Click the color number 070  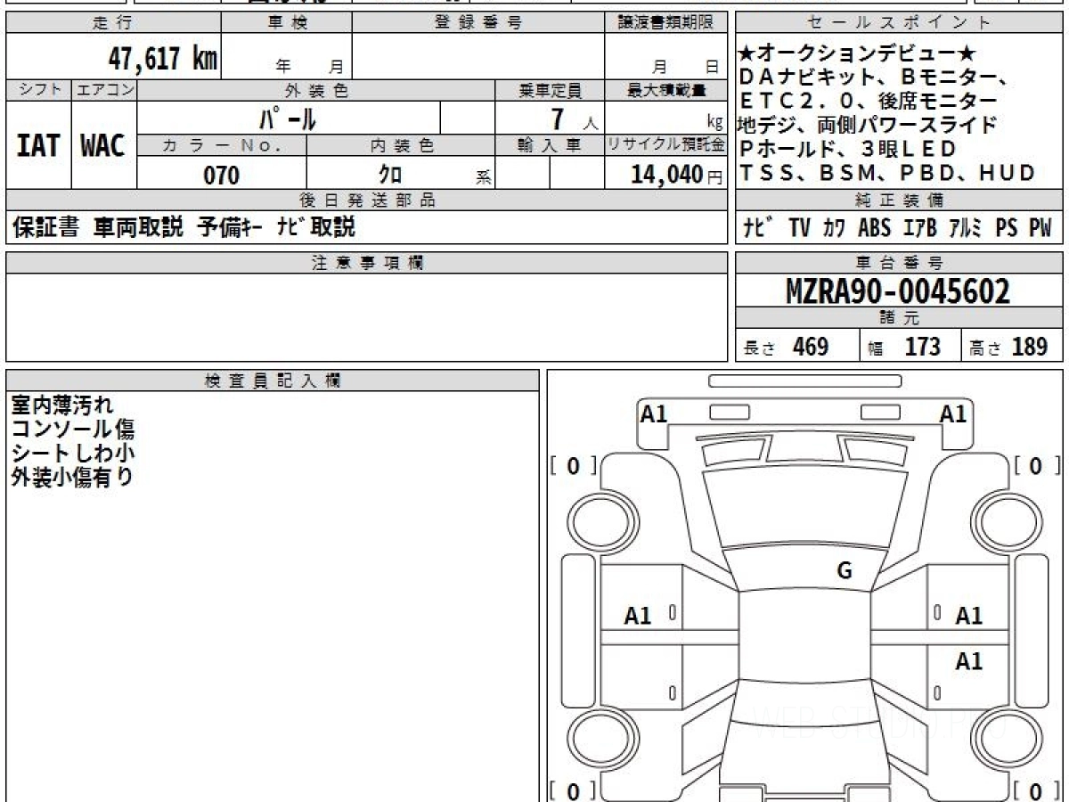[x=222, y=176]
